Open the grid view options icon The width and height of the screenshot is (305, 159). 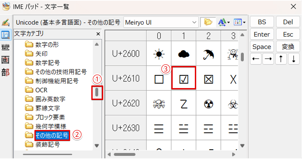tap(239, 22)
